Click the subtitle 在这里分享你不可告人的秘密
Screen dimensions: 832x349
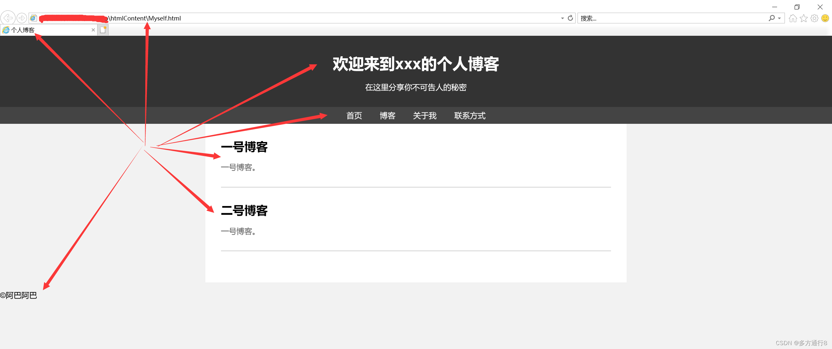click(x=416, y=87)
